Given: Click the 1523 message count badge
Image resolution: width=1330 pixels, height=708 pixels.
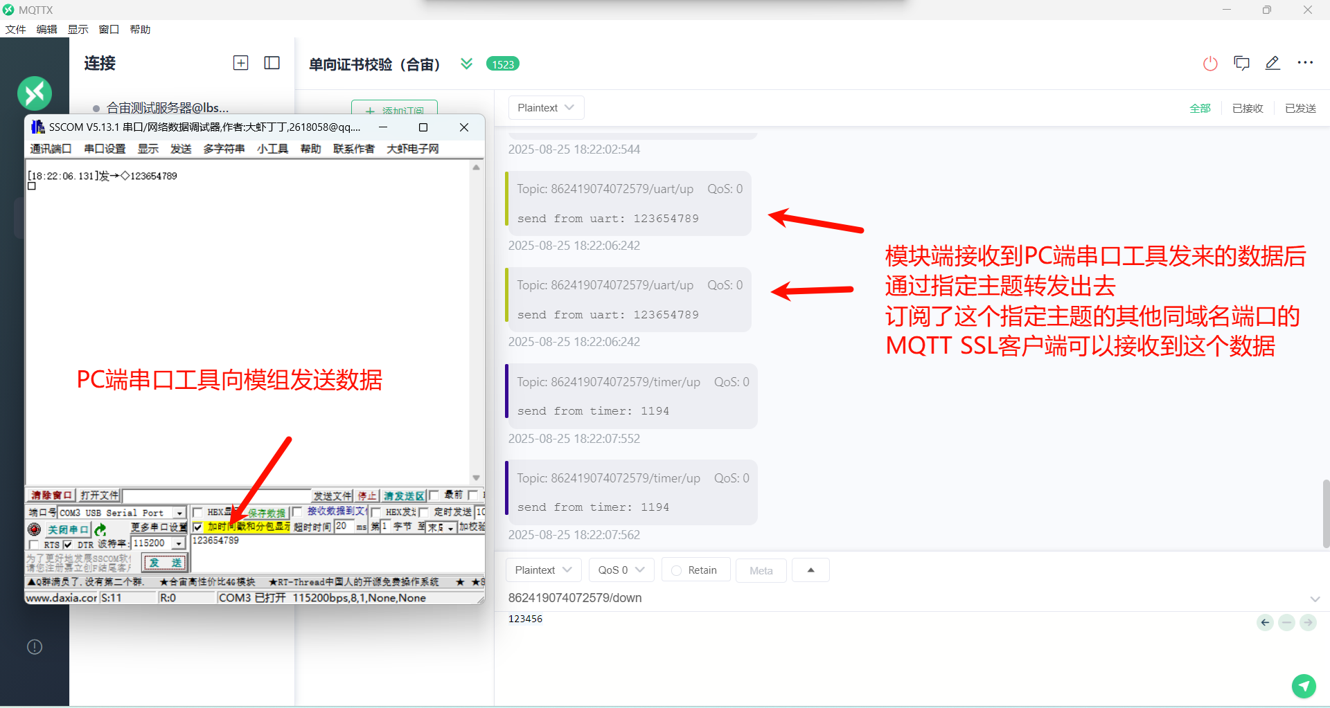Looking at the screenshot, I should (x=503, y=64).
